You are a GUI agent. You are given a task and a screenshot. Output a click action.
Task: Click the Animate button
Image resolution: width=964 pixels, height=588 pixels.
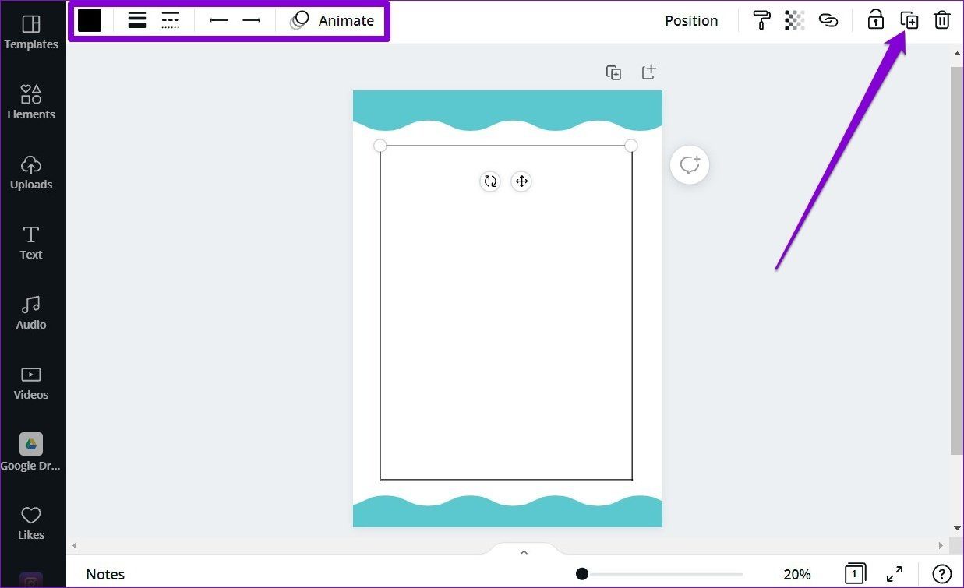tap(332, 20)
